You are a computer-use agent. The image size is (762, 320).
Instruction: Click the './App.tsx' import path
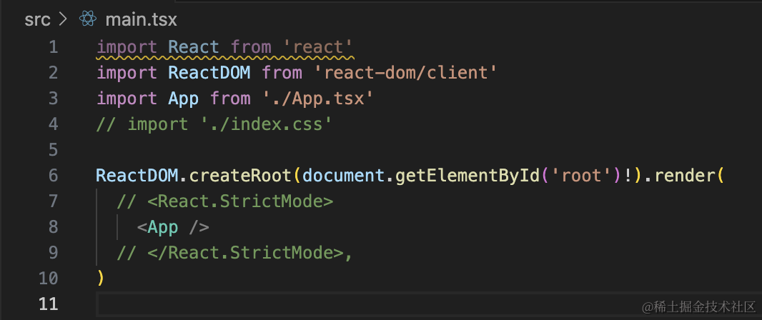click(318, 99)
